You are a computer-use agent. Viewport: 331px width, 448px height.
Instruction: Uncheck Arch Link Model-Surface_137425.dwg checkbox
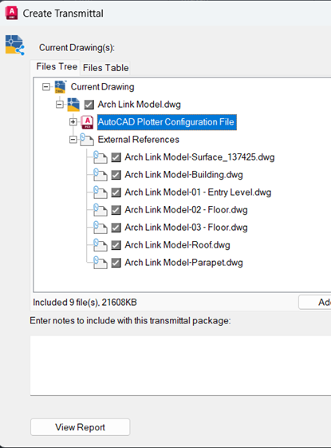116,157
